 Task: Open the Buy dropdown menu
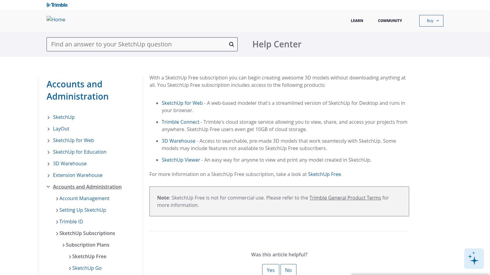431,21
